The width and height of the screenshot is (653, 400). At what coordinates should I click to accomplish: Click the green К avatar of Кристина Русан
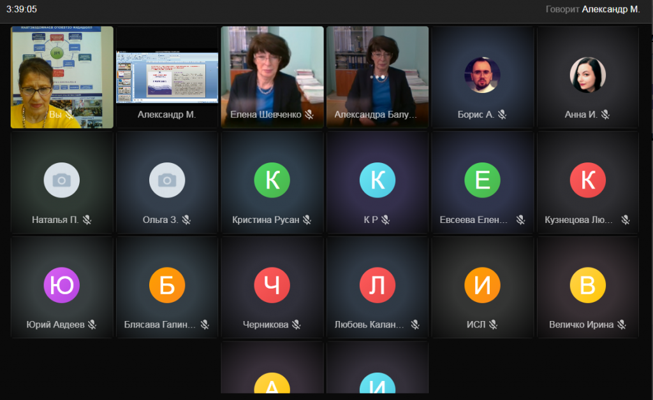[x=272, y=180]
